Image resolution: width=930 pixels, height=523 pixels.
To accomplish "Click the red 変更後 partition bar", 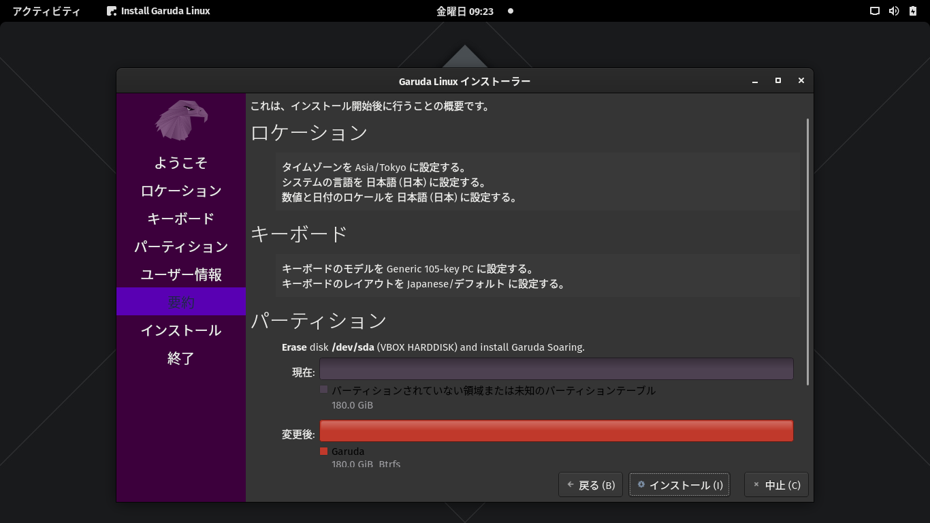I will [x=556, y=431].
